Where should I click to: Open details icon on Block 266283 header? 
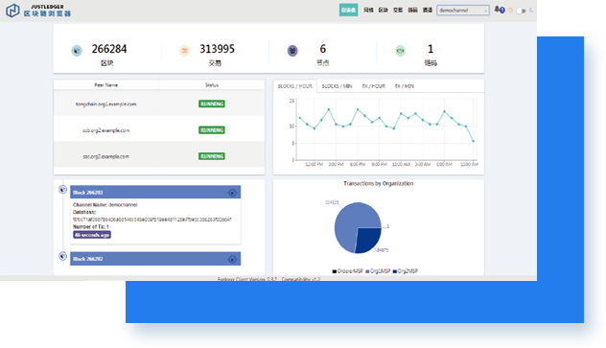(232, 193)
